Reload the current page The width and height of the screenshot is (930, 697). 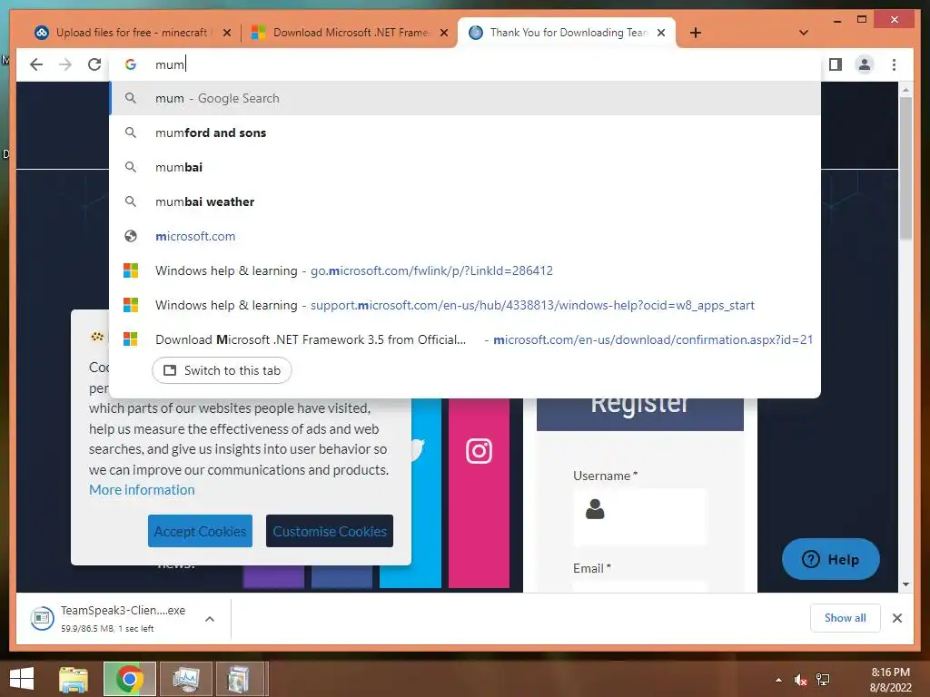(x=94, y=64)
